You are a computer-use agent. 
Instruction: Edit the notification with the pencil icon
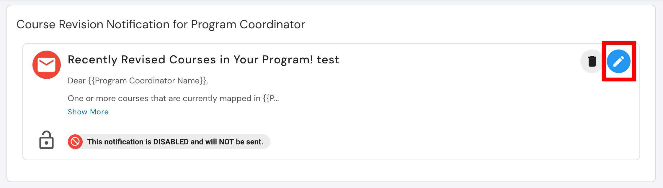click(618, 61)
